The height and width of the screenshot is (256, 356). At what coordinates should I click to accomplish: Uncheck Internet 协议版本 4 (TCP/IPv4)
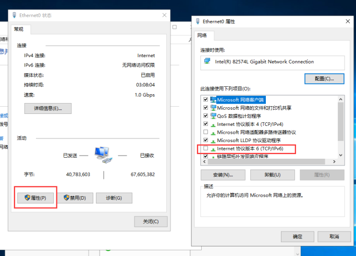pyautogui.click(x=206, y=124)
